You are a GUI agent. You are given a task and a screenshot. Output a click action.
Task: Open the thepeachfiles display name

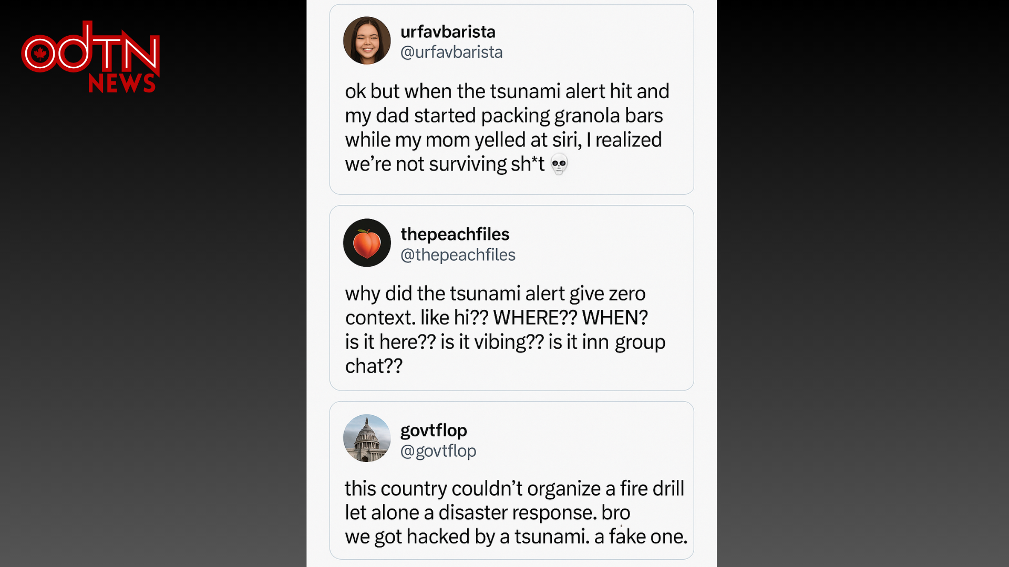(x=455, y=234)
